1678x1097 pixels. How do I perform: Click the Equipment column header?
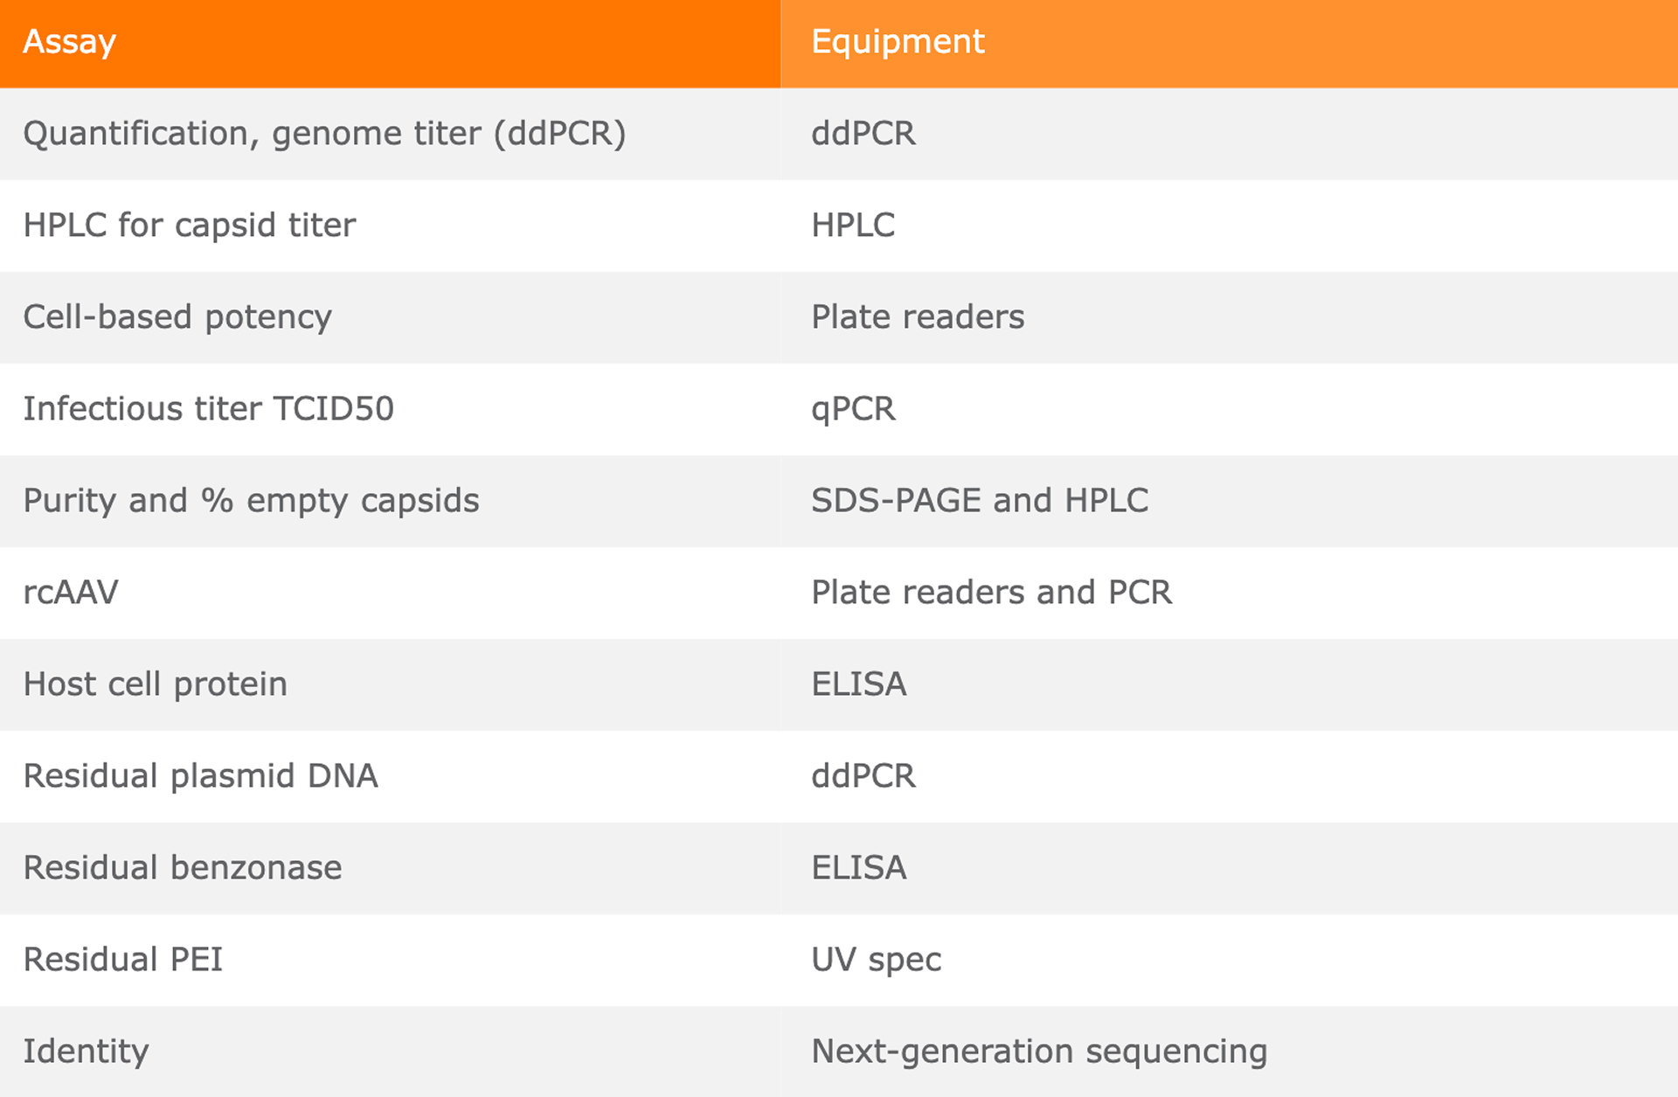1229,44
